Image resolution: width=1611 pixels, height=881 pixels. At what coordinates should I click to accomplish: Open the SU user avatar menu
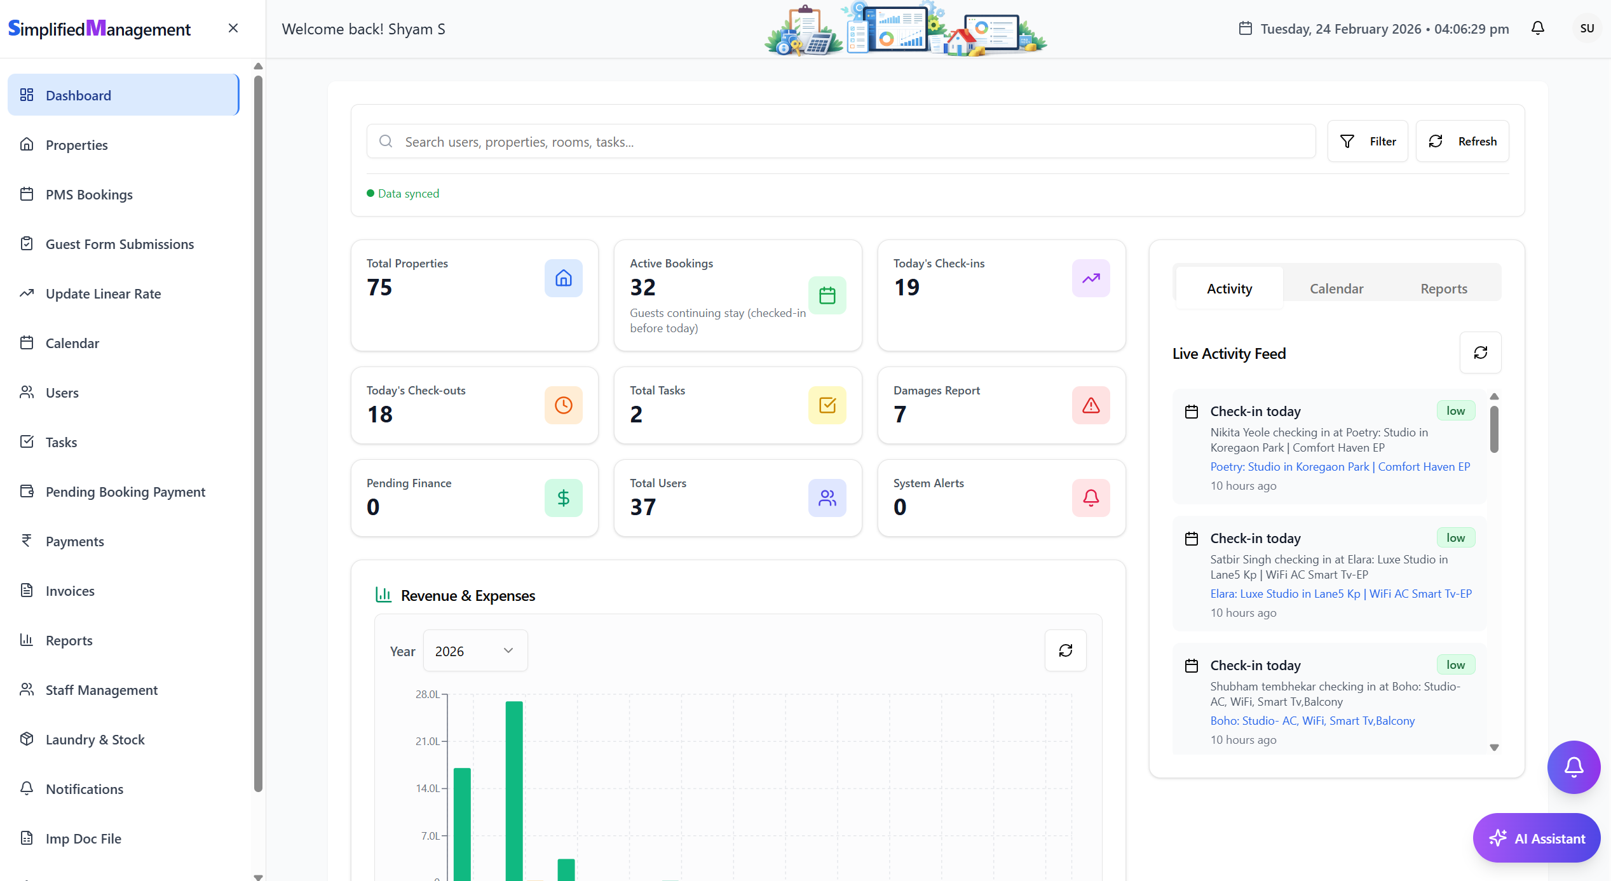1587,29
